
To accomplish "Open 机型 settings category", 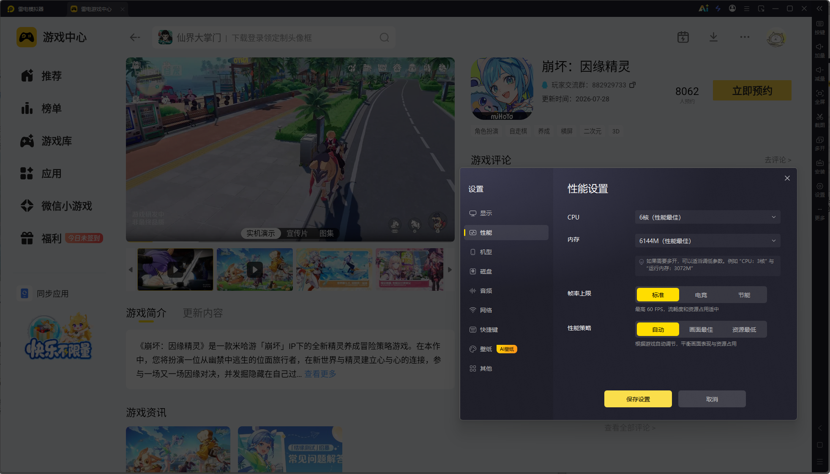I will click(x=506, y=252).
